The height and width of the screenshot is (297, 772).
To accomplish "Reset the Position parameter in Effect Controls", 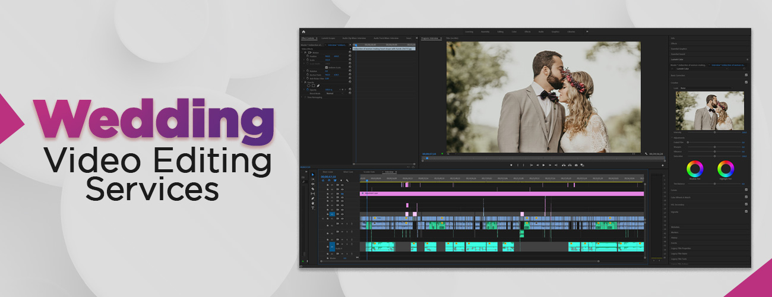I will [350, 56].
